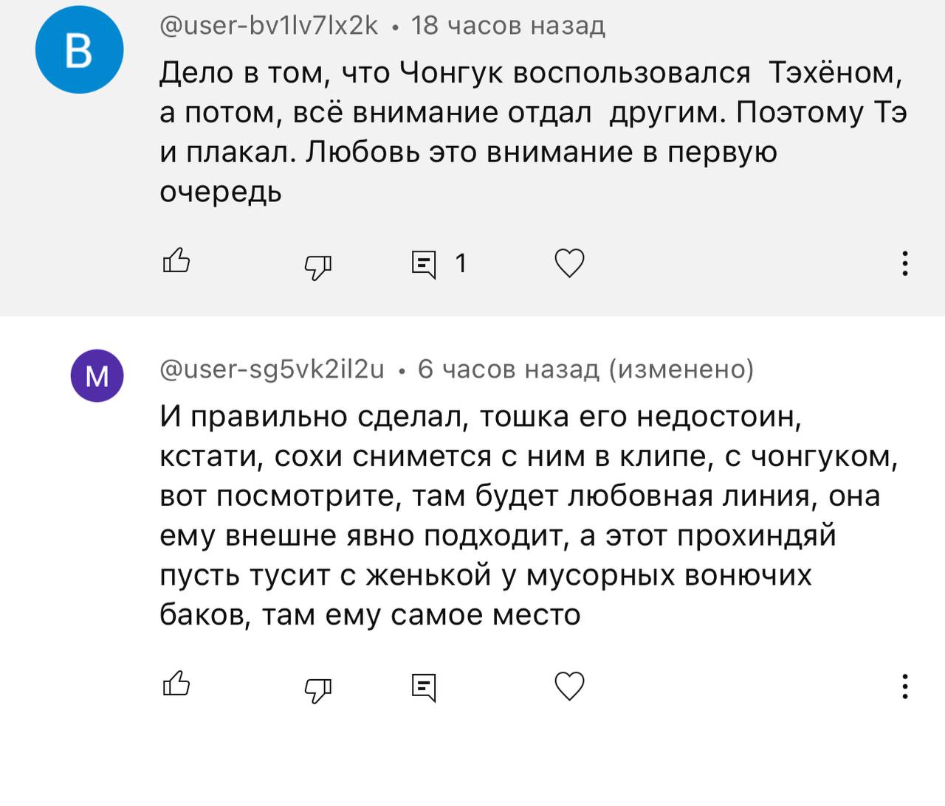
Task: Select the first comment text about Тэхён
Action: (532, 112)
